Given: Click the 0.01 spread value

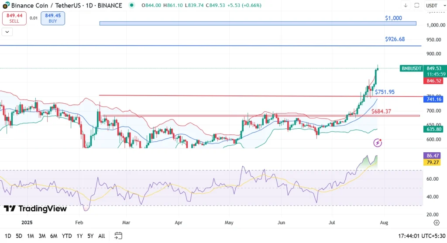Looking at the screenshot, I should point(34,18).
